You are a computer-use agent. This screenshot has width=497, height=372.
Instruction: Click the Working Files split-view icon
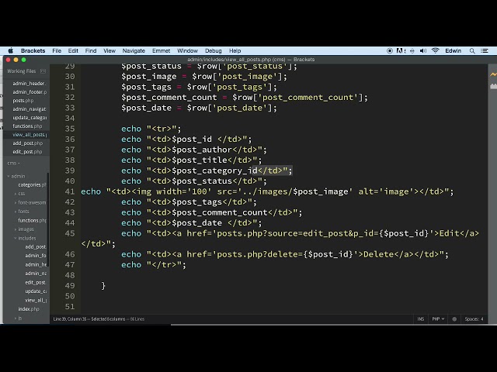tap(43, 71)
